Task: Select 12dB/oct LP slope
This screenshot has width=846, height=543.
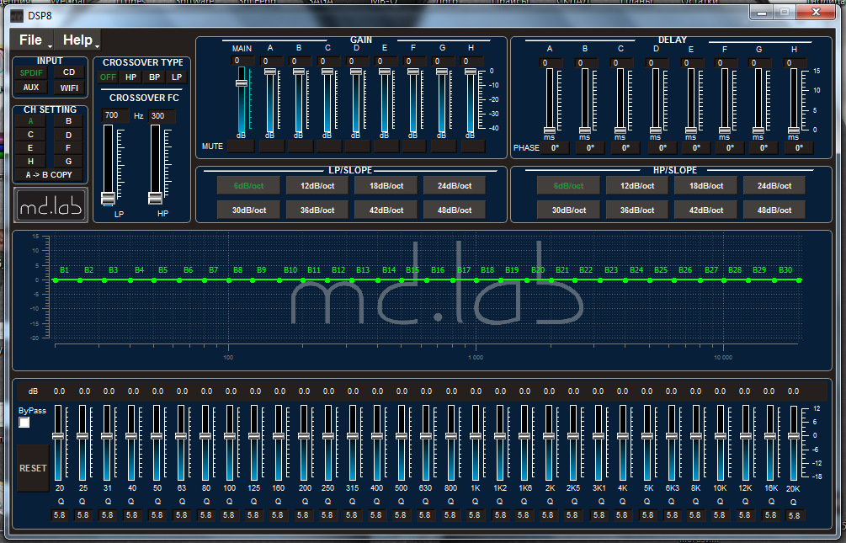Action: click(317, 186)
